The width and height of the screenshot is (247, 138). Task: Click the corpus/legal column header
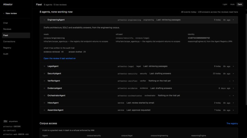[x=127, y=136]
